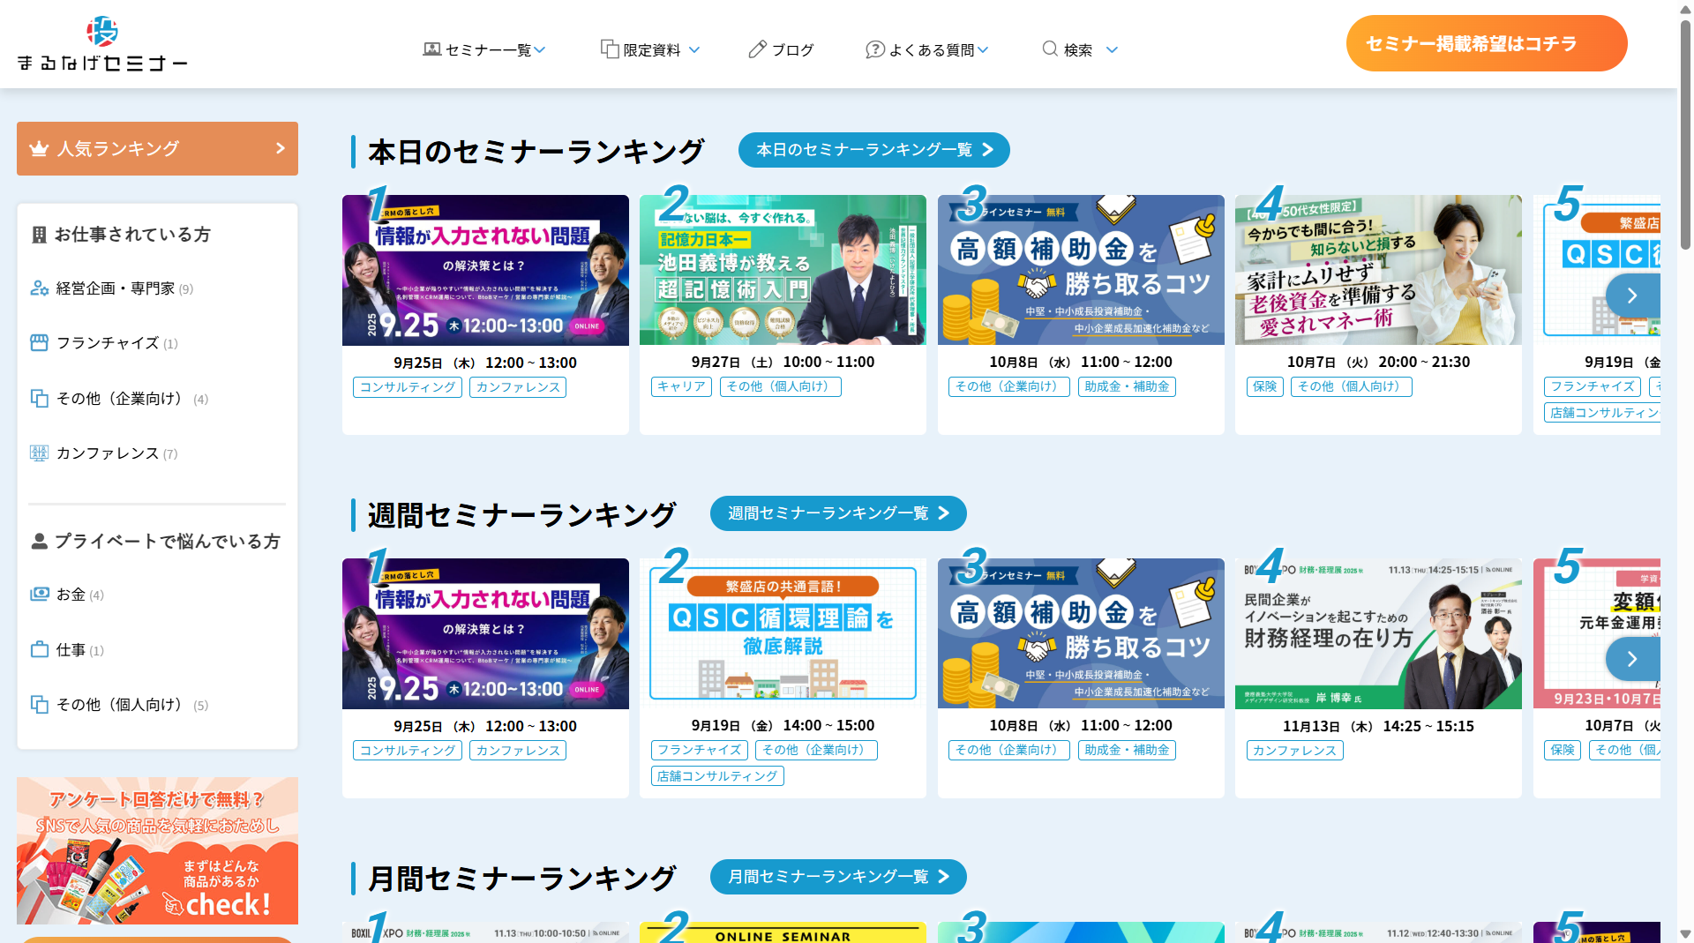Click the お金 banknote icon
The image size is (1694, 943).
point(40,595)
